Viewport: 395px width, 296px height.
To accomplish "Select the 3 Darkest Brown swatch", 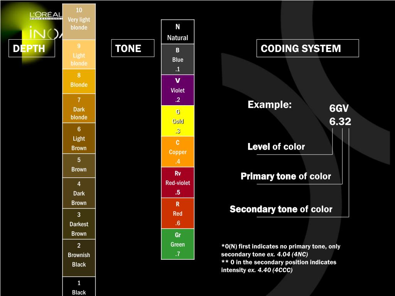I will pyautogui.click(x=79, y=224).
